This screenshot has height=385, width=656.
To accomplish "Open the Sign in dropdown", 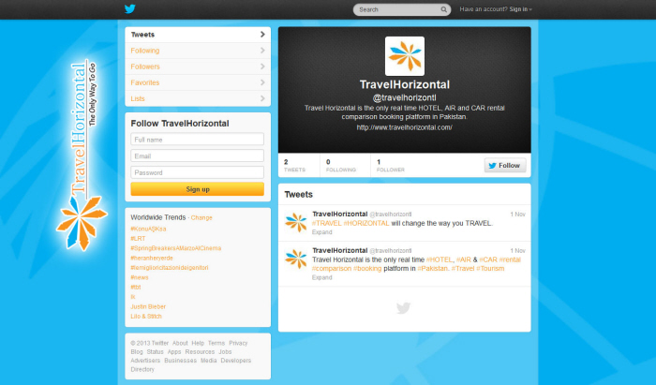I will pos(520,9).
